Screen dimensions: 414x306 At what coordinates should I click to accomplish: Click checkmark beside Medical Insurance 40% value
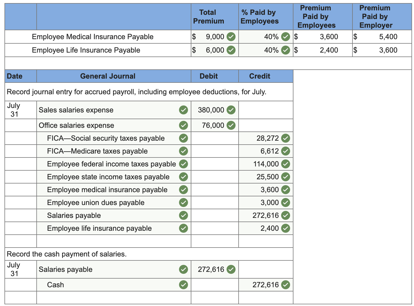point(285,37)
